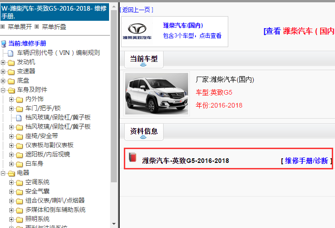Screen dimensions: 335x228
Task: Click the page icon of document 档风玻璃/保险杠/冀子板
Action: click(19, 118)
